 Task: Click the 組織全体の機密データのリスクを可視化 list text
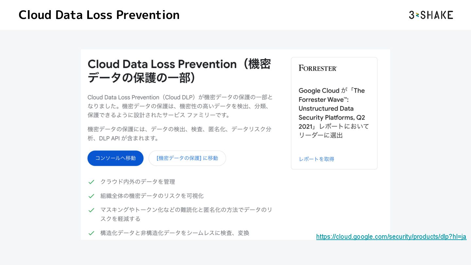point(152,196)
